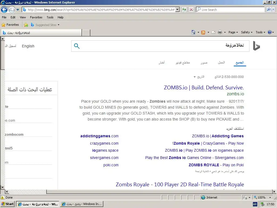Open the Edit menu
This screenshot has height=208, width=277.
pyautogui.click(x=13, y=17)
